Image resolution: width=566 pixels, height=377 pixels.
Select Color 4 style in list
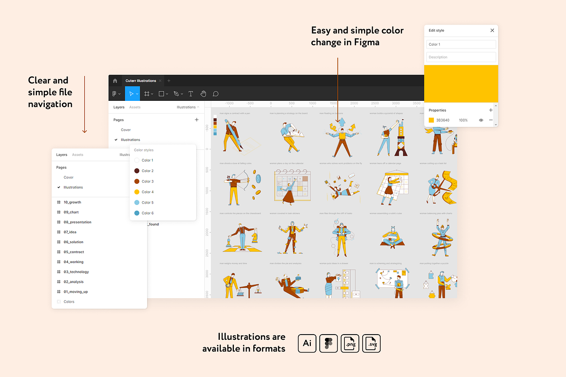point(147,192)
